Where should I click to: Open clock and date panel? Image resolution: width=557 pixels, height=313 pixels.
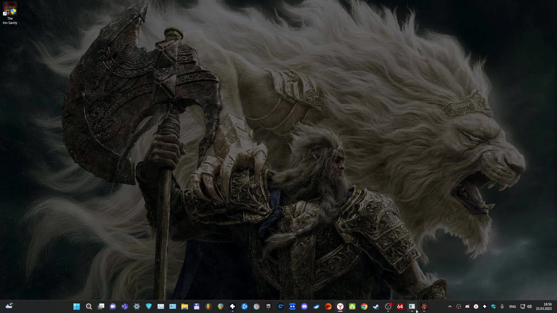[544, 307]
